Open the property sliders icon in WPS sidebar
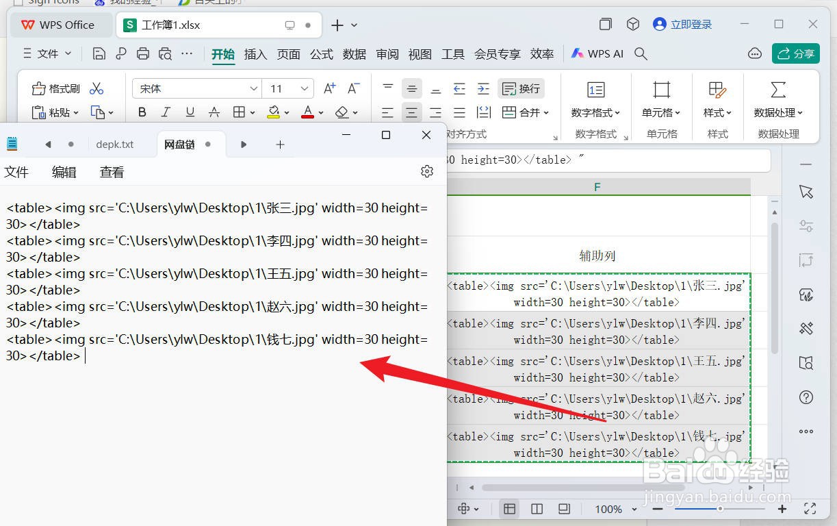 coord(806,226)
